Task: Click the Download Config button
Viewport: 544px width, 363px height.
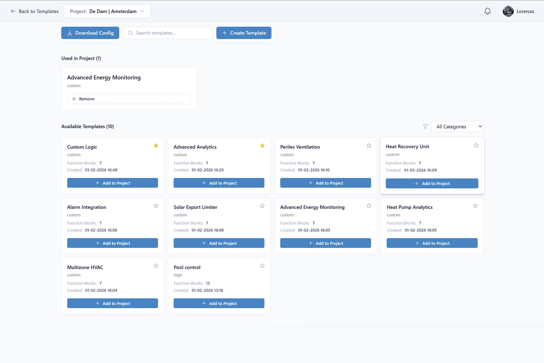Action: (x=90, y=33)
